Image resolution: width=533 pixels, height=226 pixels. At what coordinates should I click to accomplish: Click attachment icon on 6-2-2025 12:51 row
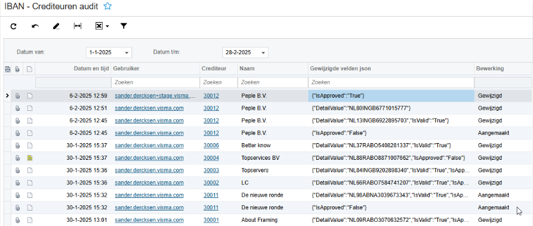[x=17, y=109]
